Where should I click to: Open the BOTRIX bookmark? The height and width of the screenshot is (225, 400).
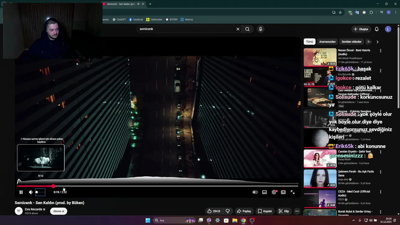pyautogui.click(x=172, y=19)
